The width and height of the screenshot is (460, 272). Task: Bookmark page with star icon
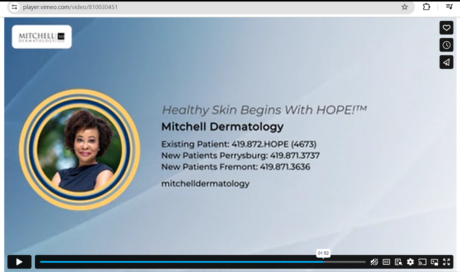tap(405, 7)
